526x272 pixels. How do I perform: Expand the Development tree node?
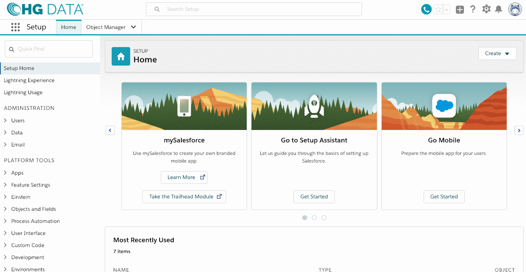[x=5, y=257]
